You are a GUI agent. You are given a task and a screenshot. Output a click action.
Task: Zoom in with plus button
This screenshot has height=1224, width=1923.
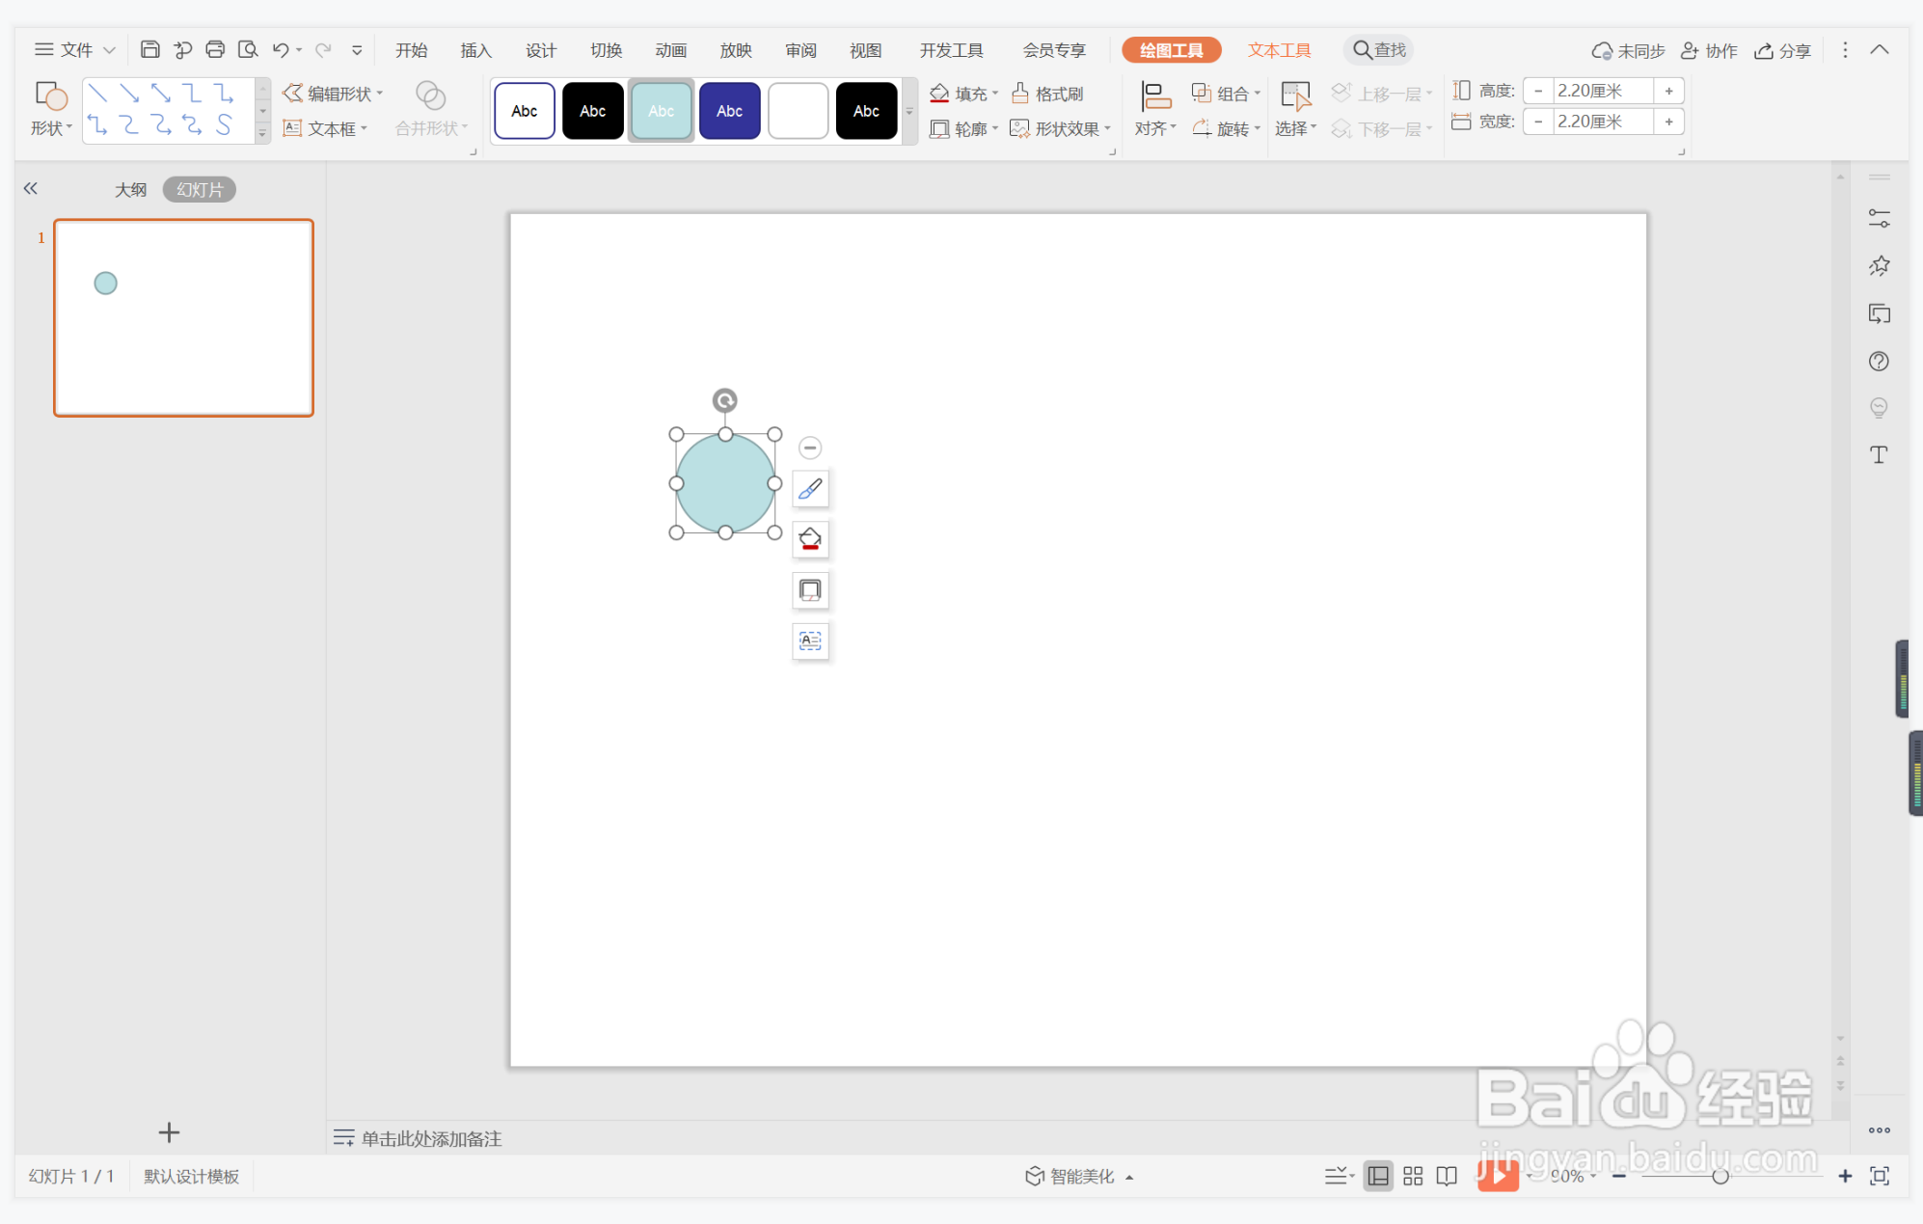point(1845,1176)
